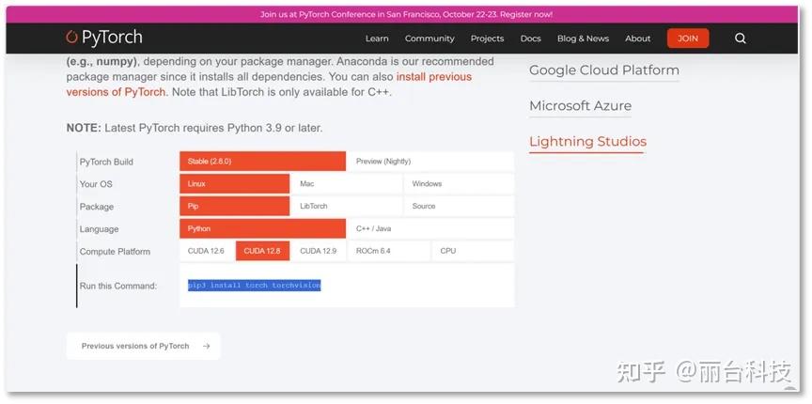Open the Lightning Studios link
This screenshot has width=812, height=404.
pyautogui.click(x=587, y=142)
